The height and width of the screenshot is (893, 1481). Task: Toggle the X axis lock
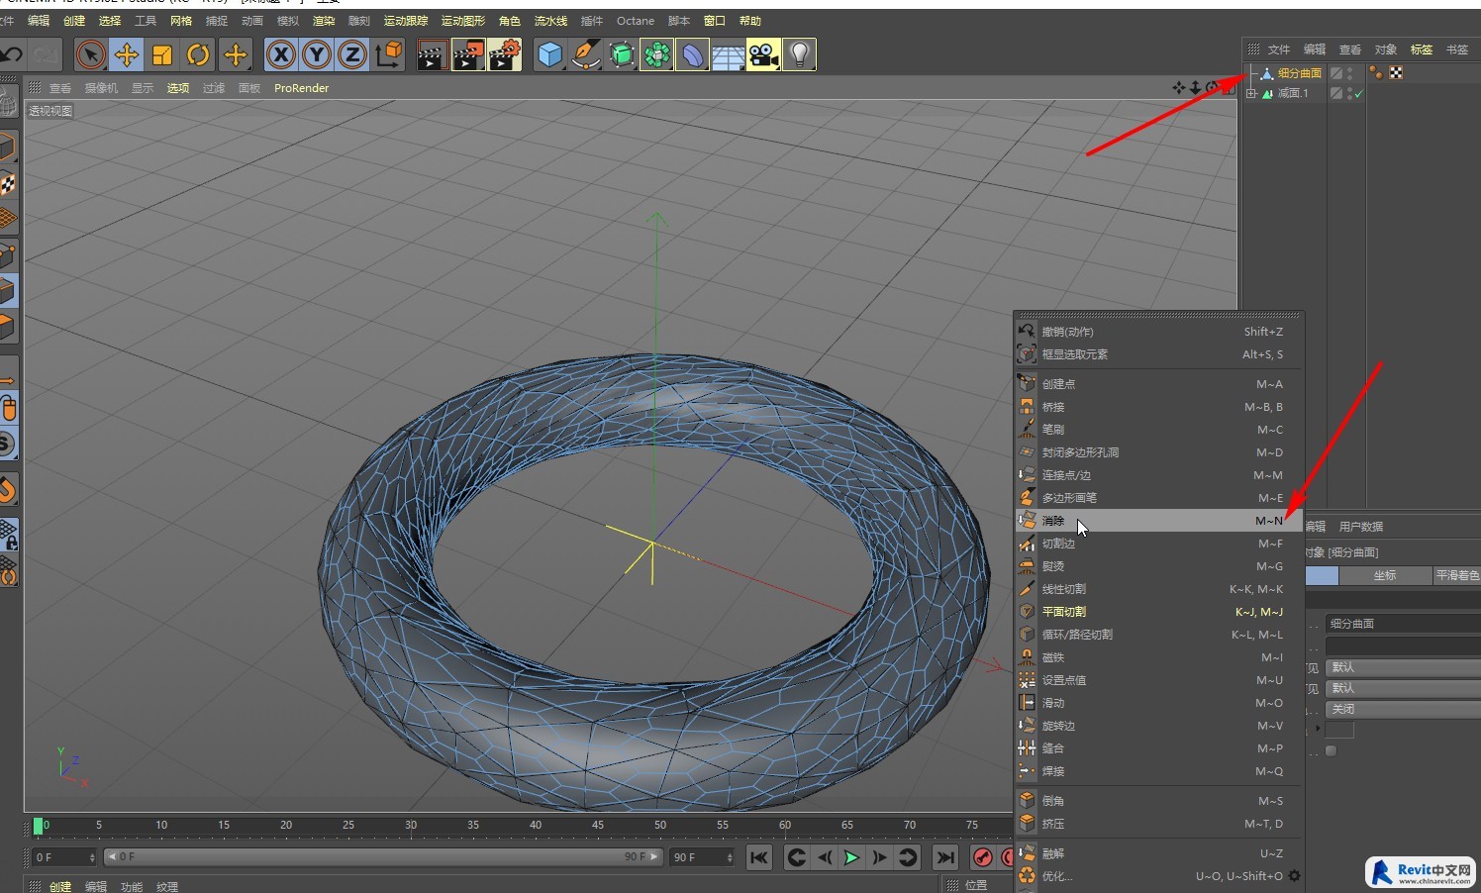point(281,55)
